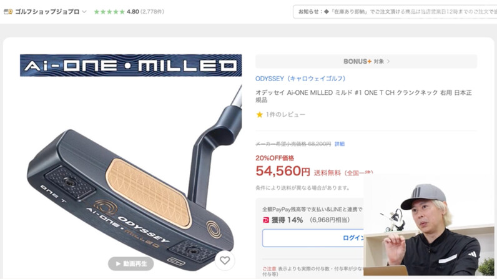
Task: Click the 送料無料（全国一律）shipping text
Action: point(343,173)
